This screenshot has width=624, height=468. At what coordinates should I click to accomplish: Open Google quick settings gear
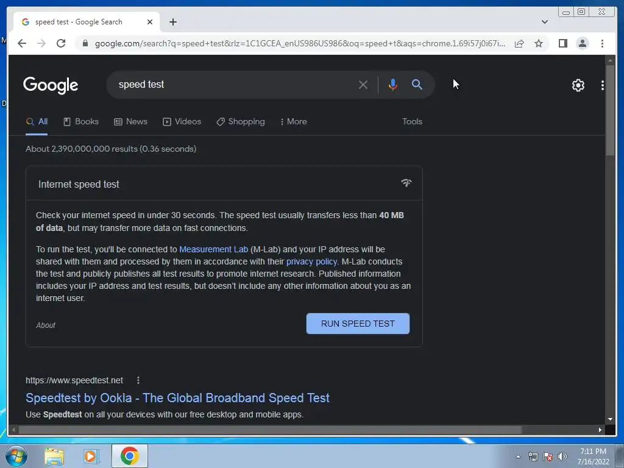[x=578, y=85]
